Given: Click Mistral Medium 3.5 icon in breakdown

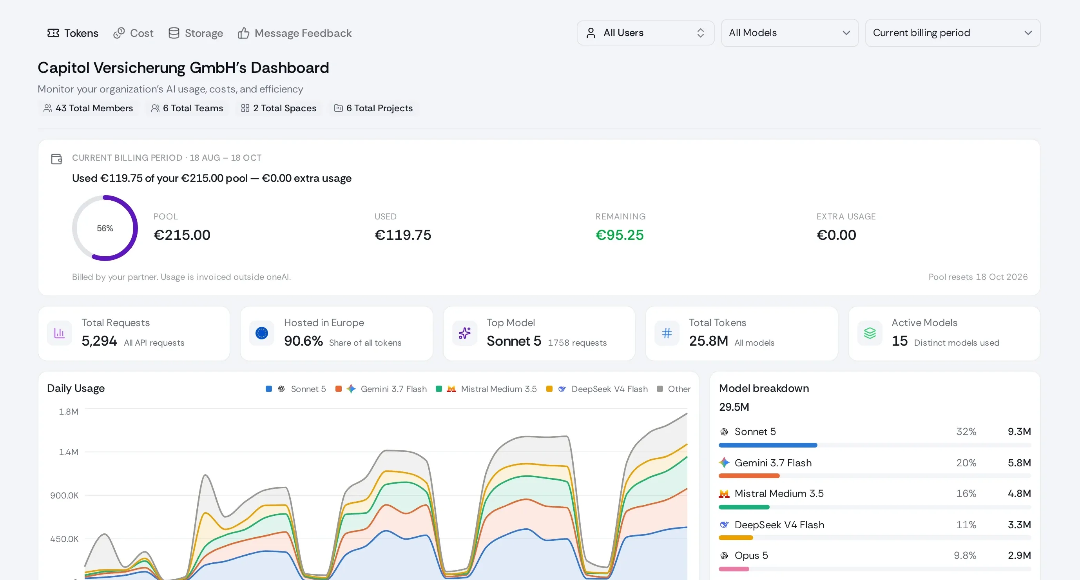Looking at the screenshot, I should click(x=724, y=494).
